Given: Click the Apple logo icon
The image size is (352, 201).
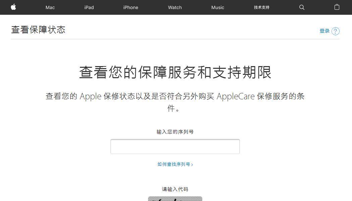Looking at the screenshot, I should 13,7.
